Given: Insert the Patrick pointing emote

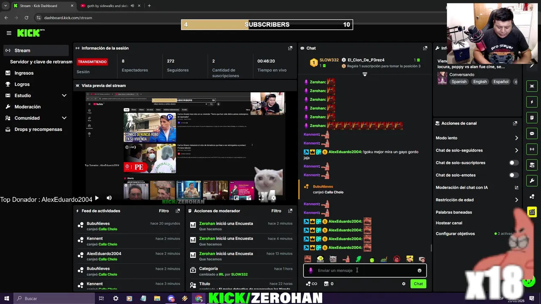Looking at the screenshot, I should point(346,259).
